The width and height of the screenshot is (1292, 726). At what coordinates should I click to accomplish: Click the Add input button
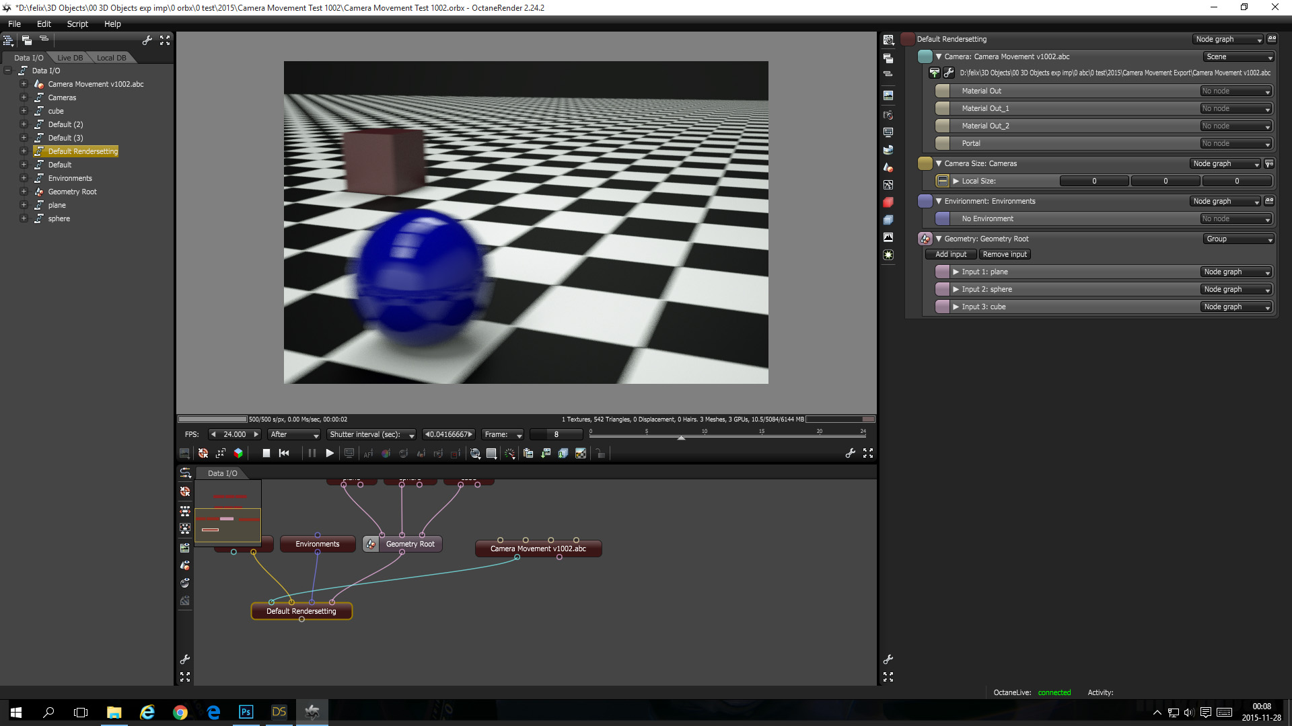(950, 254)
